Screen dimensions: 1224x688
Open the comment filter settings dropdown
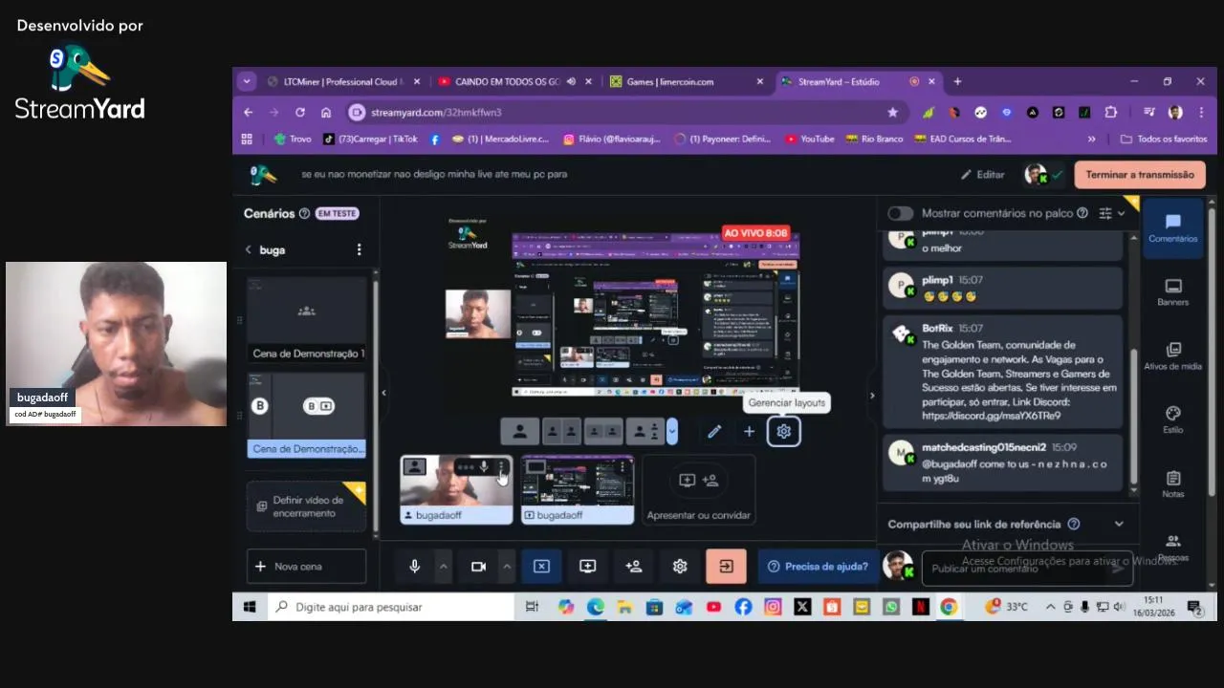[1111, 213]
